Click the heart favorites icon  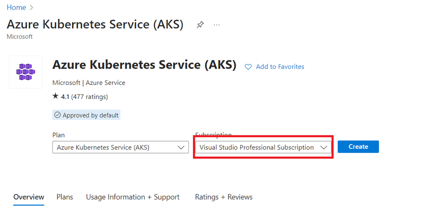coord(248,67)
